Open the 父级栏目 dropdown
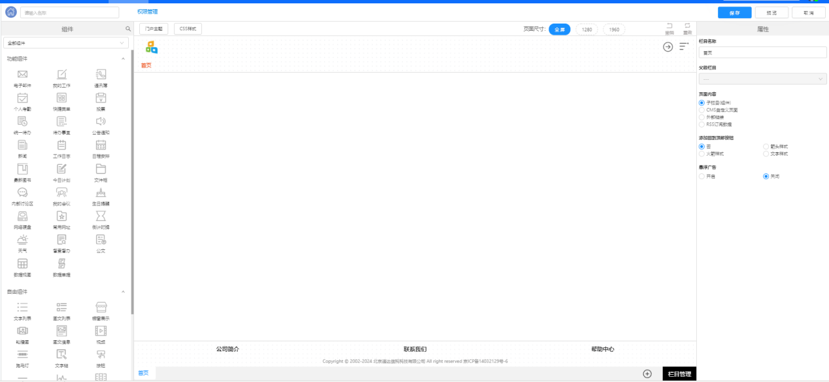This screenshot has width=829, height=382. [762, 79]
